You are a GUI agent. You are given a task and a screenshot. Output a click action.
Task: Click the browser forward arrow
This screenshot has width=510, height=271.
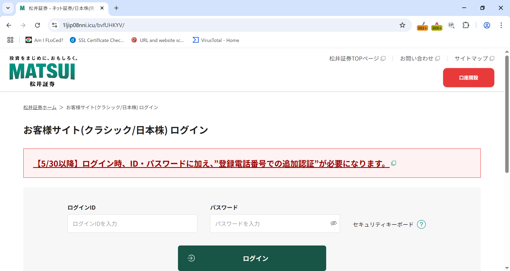pos(23,25)
